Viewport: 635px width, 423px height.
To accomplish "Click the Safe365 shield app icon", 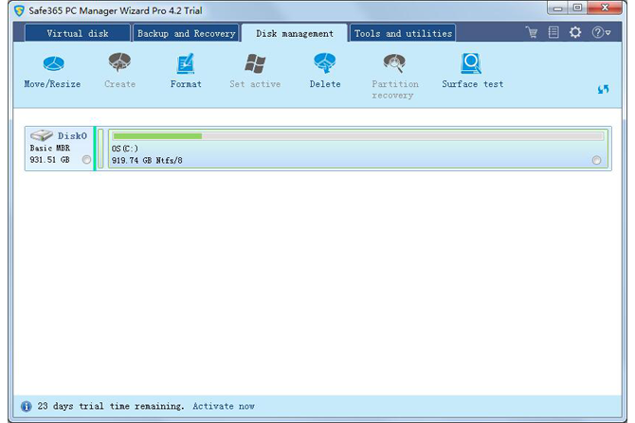I will [x=19, y=10].
